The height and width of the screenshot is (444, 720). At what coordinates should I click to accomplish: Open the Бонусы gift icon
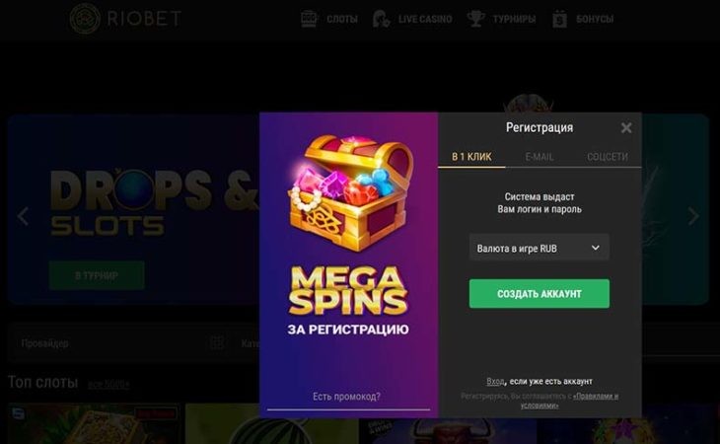click(559, 19)
